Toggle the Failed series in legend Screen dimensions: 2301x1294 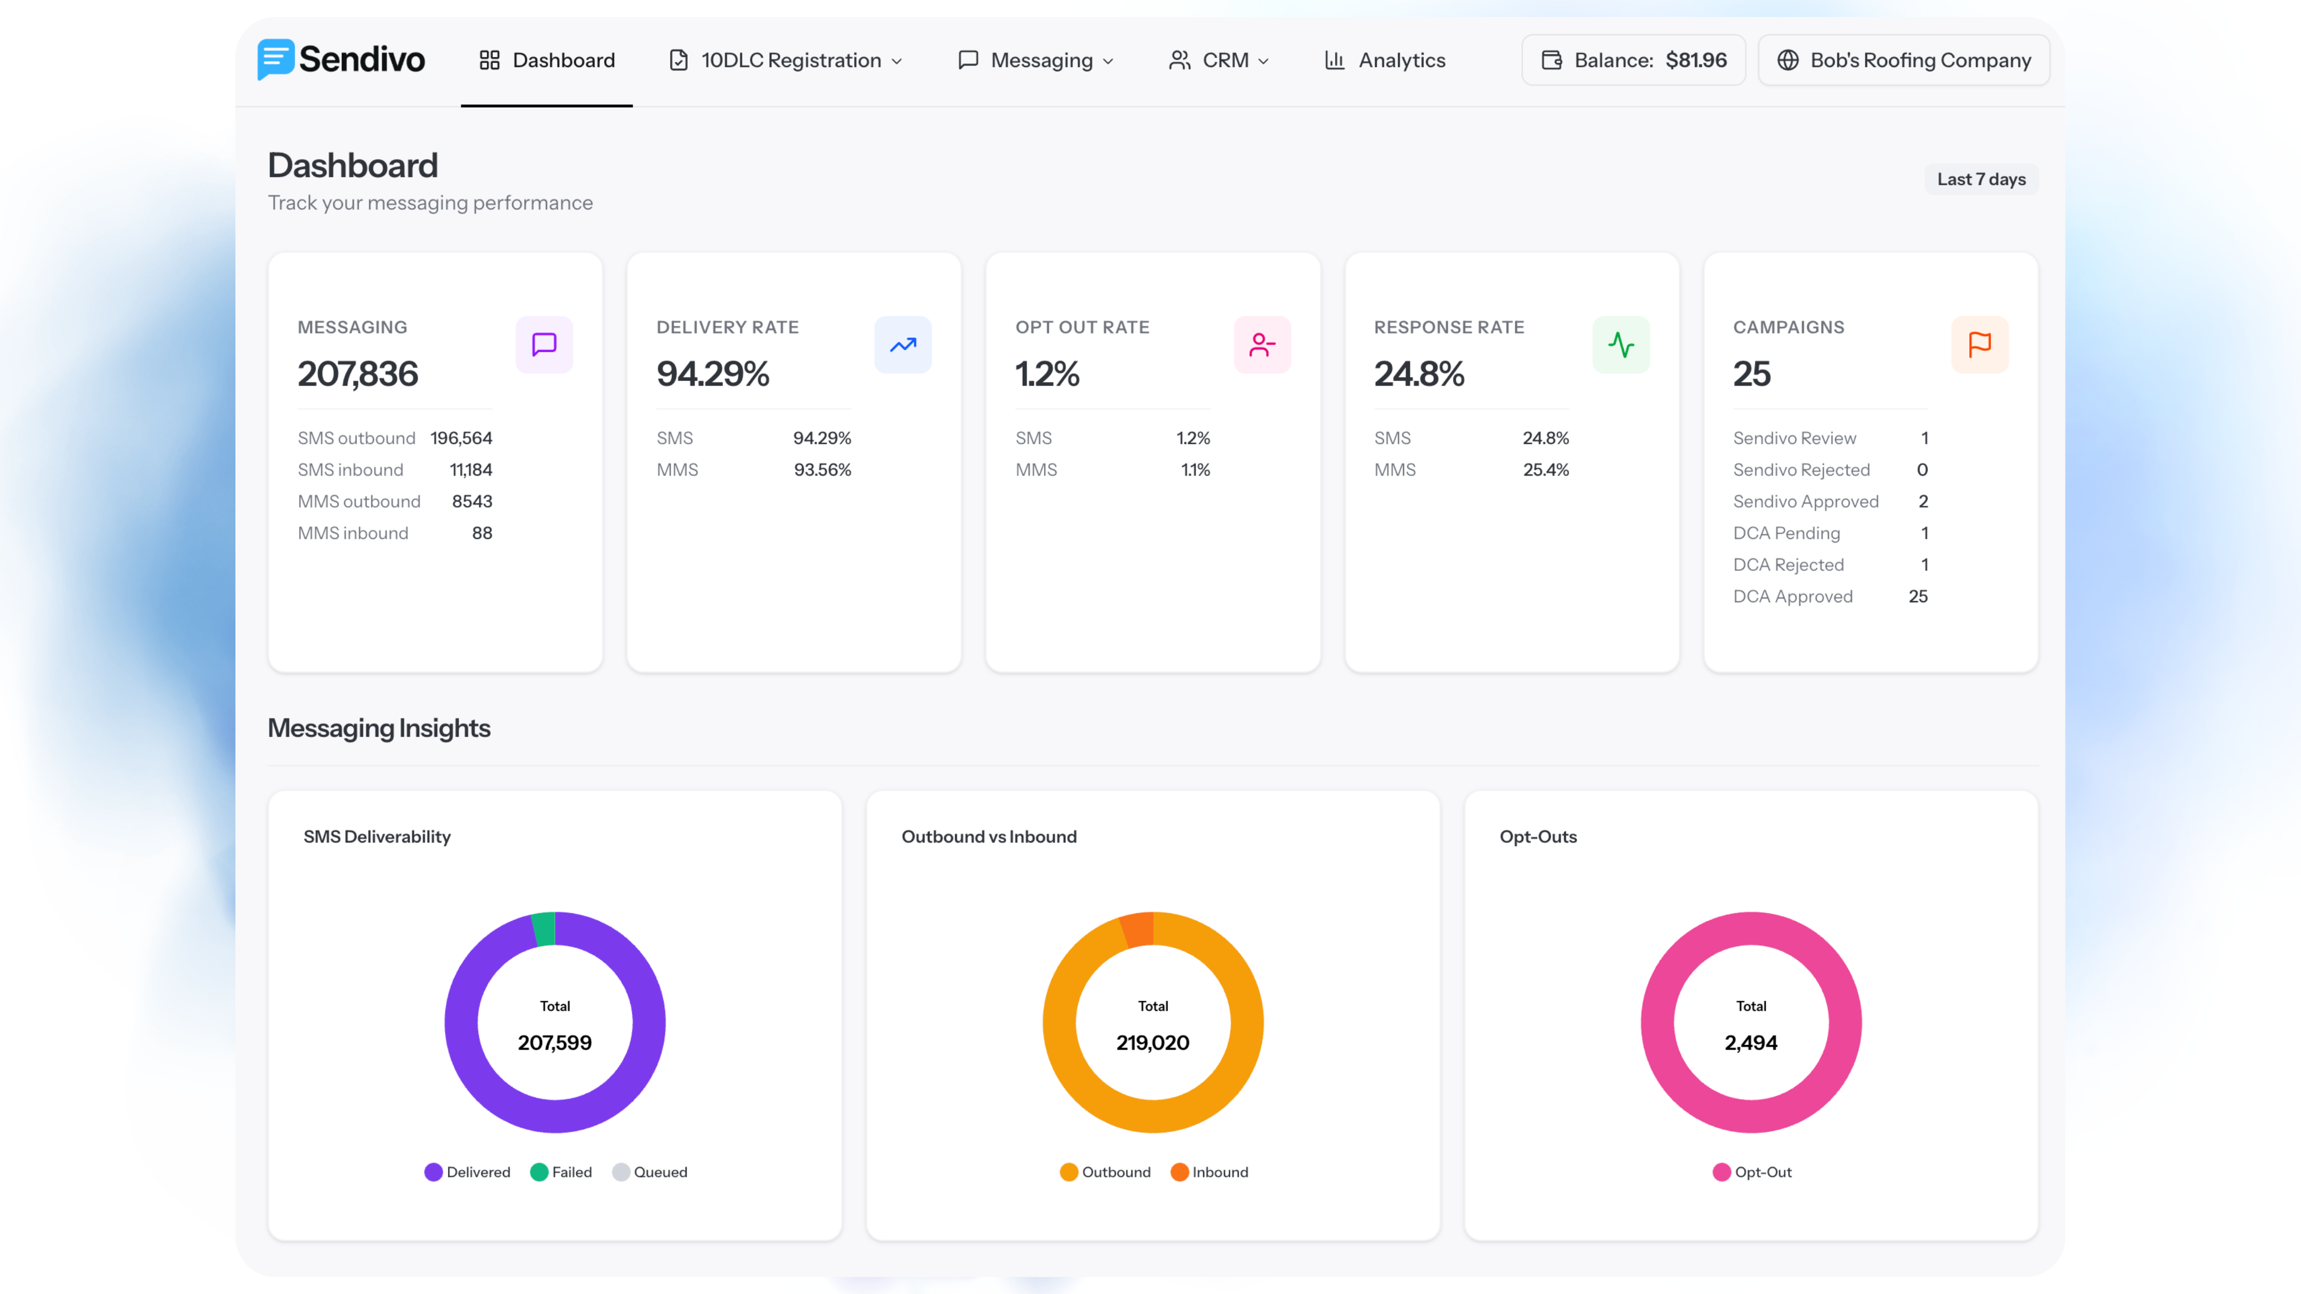[561, 1172]
